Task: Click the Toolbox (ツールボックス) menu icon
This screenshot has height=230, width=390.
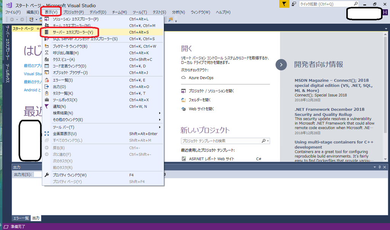Action: pyautogui.click(x=46, y=100)
